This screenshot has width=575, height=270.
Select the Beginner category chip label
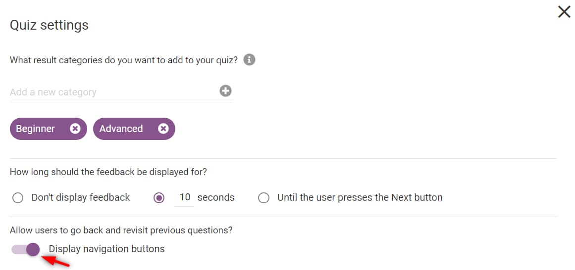36,129
